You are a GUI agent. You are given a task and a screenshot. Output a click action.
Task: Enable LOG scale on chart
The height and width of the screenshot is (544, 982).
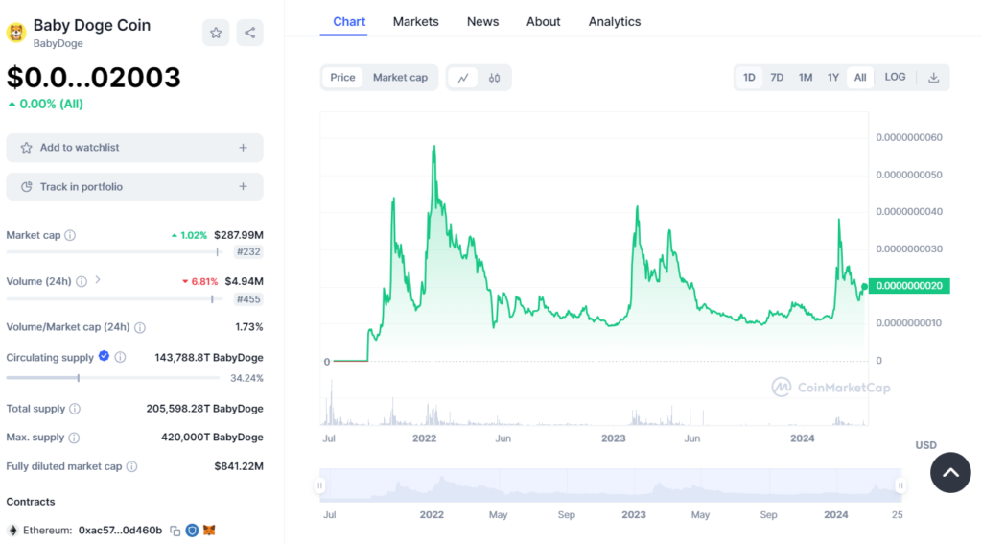pos(895,78)
